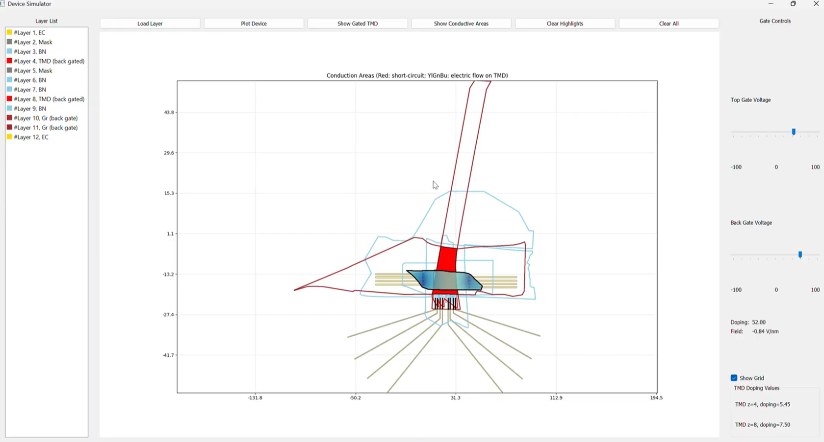The image size is (824, 442).
Task: Click the dark red swatch of Layer 10 Gr
Action: [x=9, y=118]
